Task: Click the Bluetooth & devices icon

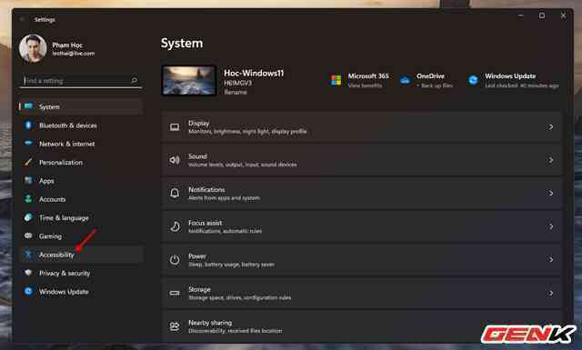Action: tap(28, 125)
